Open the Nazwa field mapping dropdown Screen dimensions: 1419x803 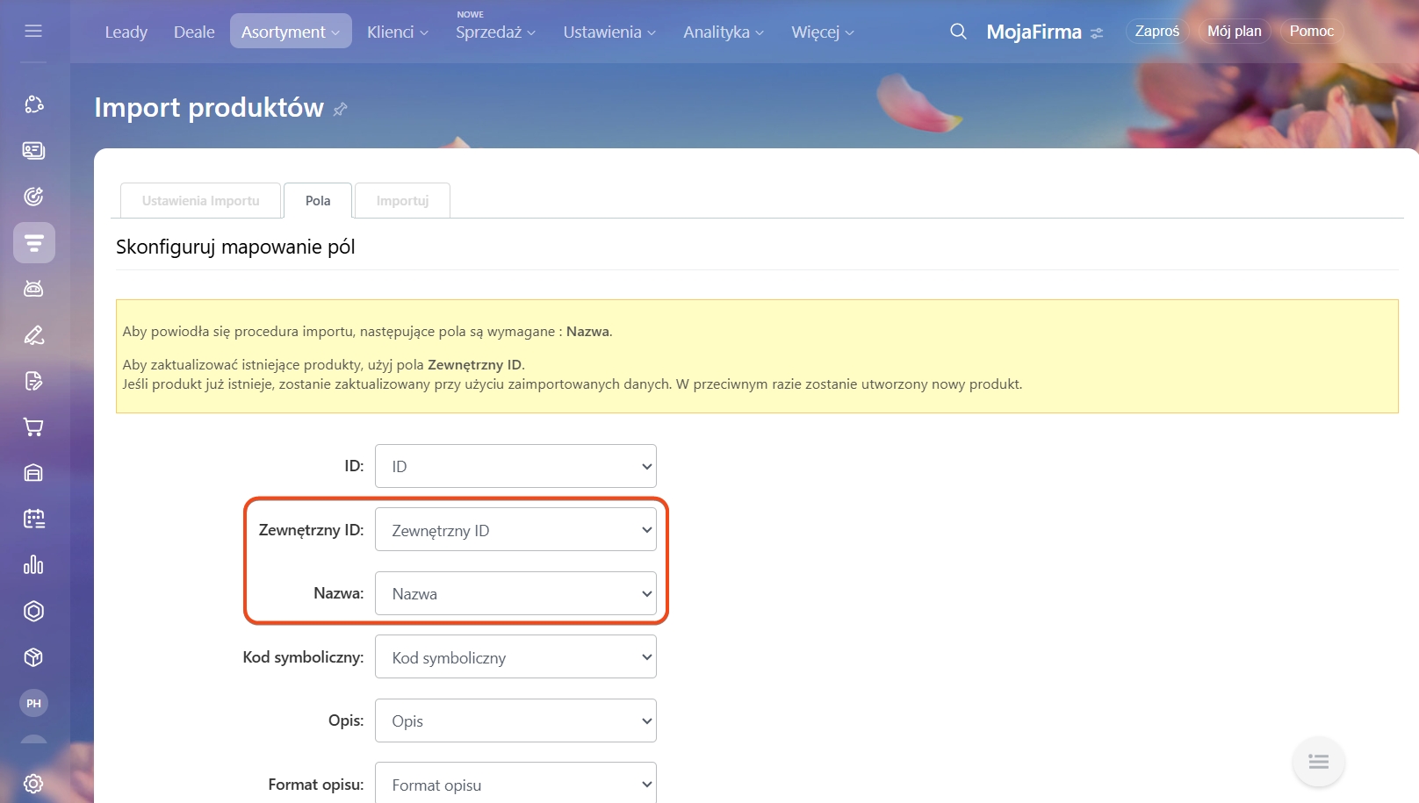[515, 594]
